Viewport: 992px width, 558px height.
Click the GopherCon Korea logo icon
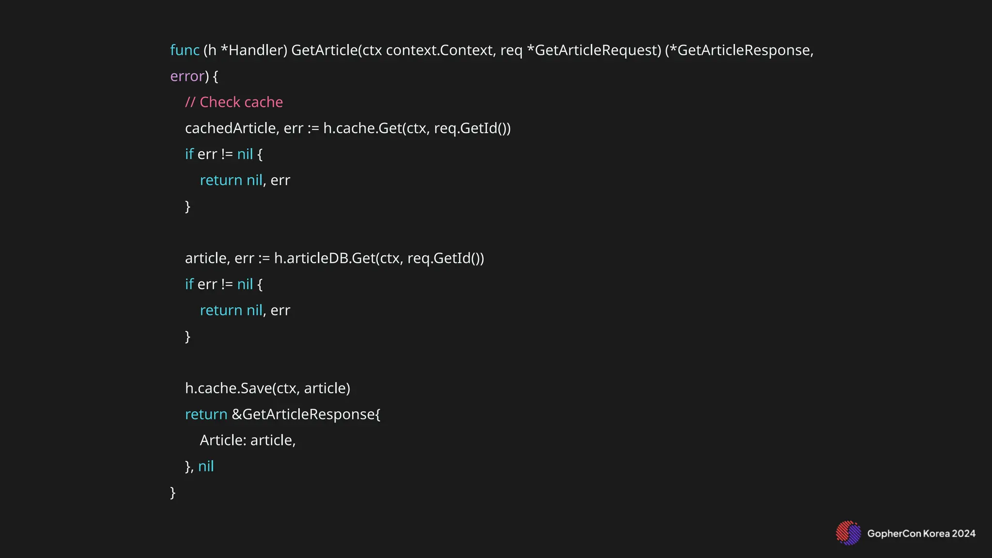point(848,533)
